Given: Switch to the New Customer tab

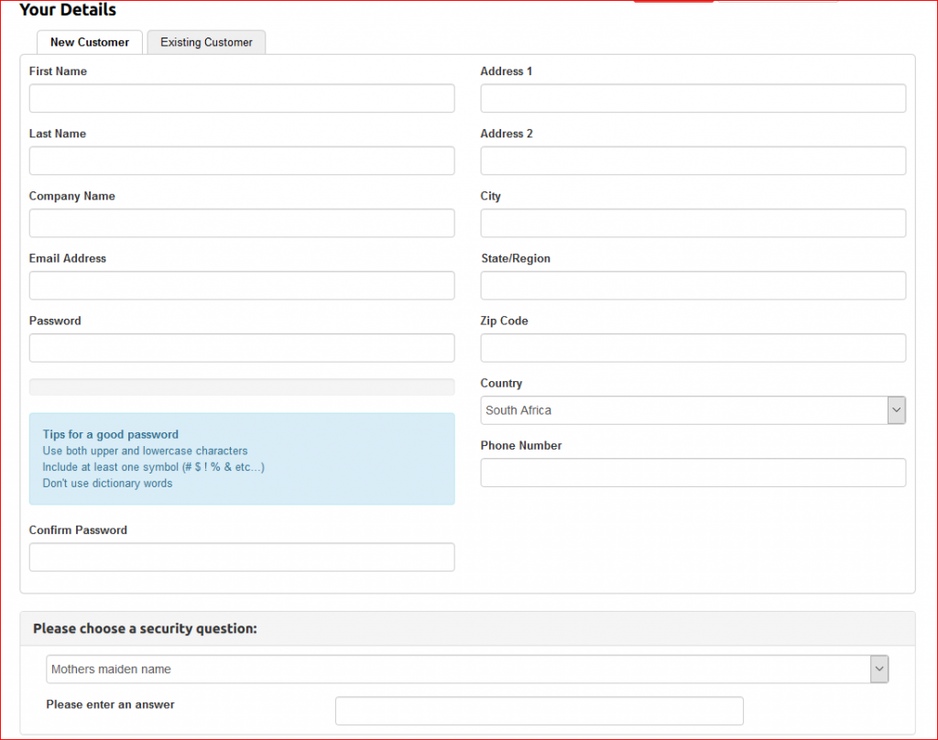Looking at the screenshot, I should click(x=90, y=42).
